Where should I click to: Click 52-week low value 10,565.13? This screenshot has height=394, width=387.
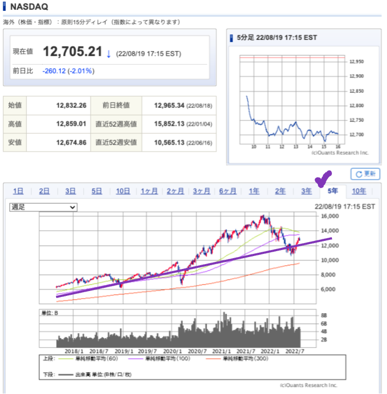coord(169,142)
